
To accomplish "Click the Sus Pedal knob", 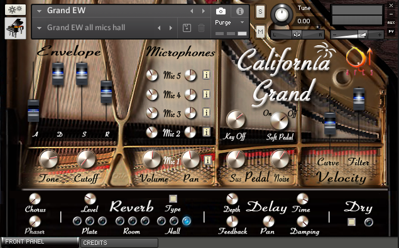I will coord(236,159).
